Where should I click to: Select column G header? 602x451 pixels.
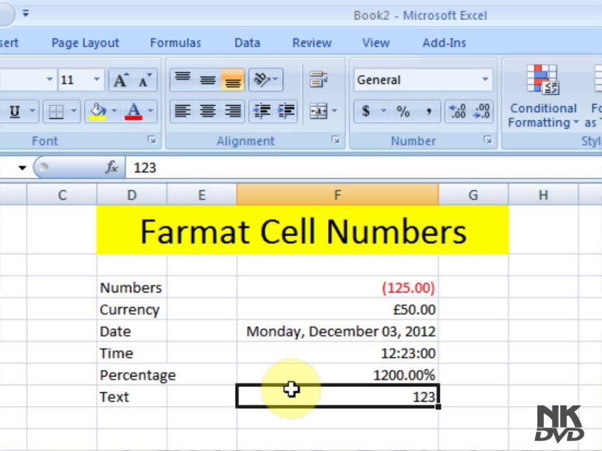[473, 195]
